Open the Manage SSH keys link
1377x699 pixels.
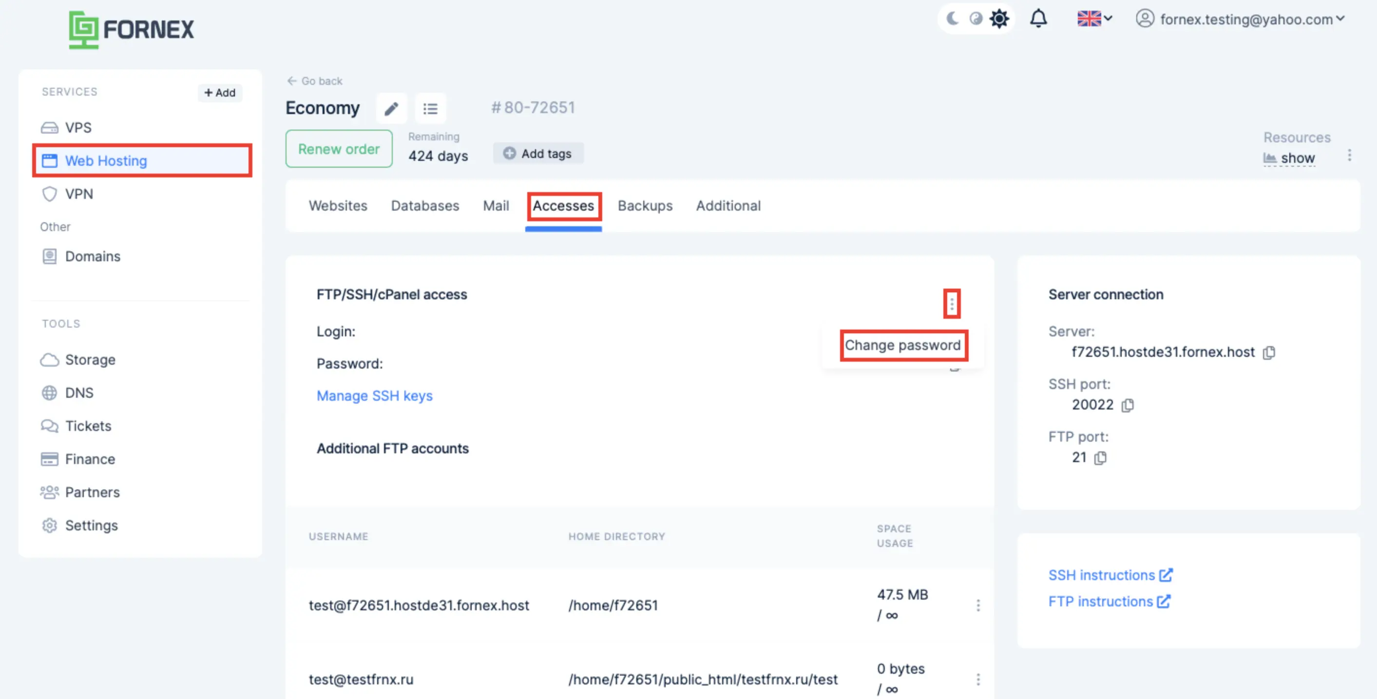pos(374,396)
